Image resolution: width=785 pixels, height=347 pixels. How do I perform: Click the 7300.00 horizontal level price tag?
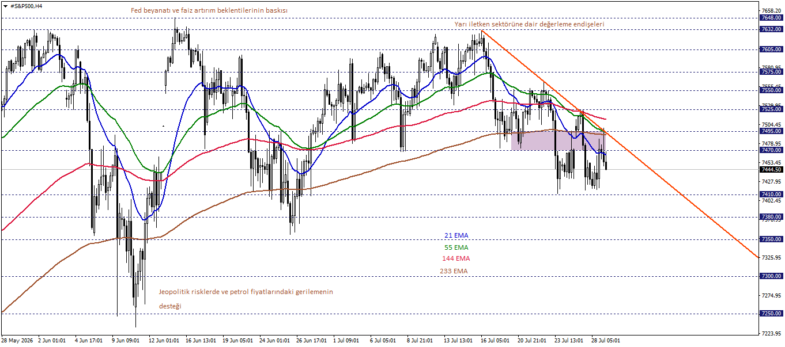771,276
